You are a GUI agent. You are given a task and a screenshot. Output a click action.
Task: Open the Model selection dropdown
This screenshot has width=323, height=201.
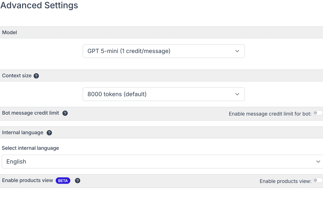[x=164, y=51]
